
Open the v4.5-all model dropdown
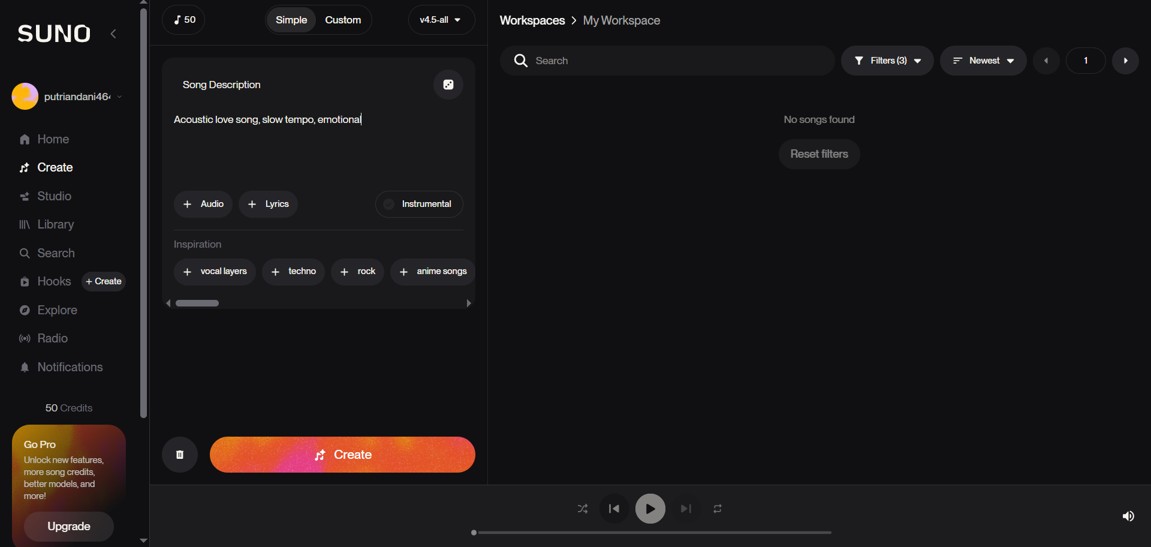pyautogui.click(x=441, y=20)
